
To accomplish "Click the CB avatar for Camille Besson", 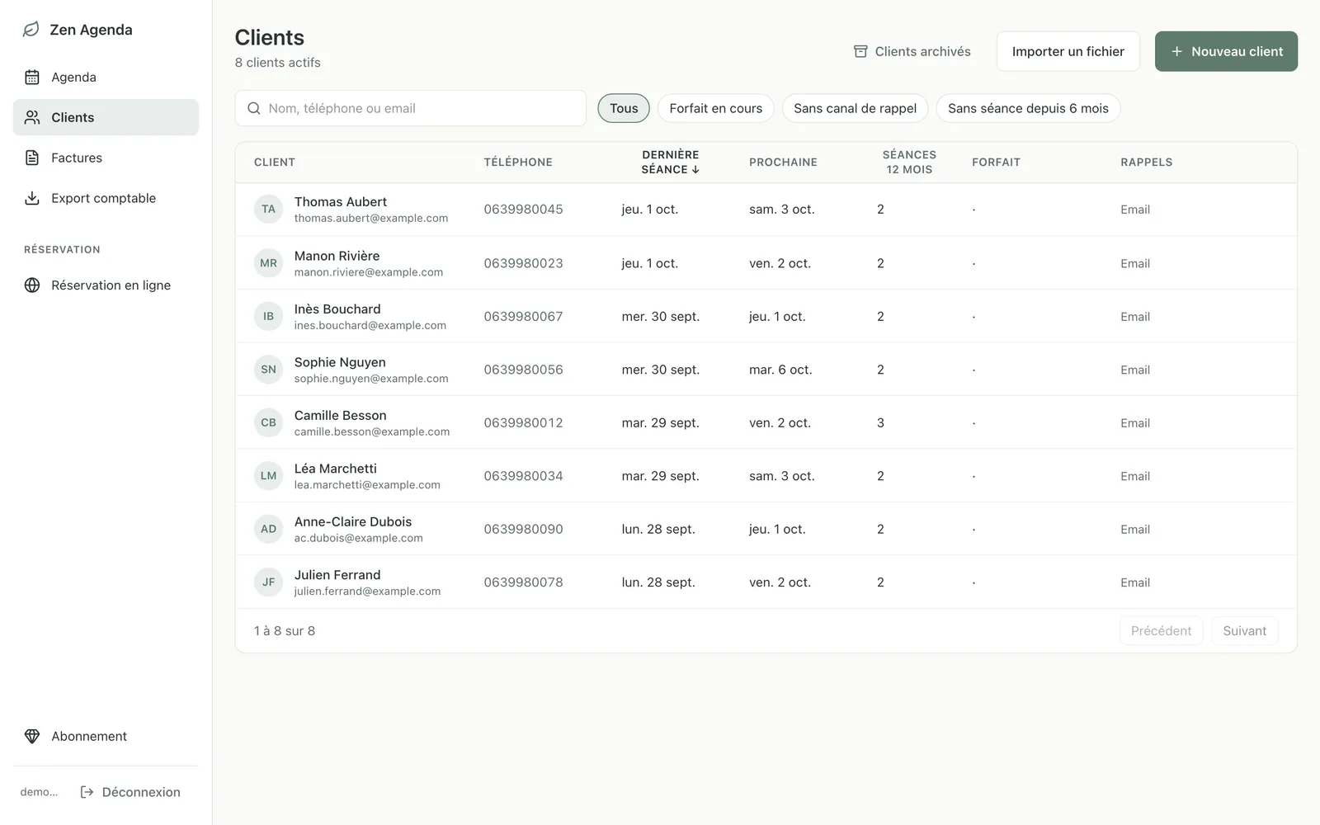I will 268,422.
